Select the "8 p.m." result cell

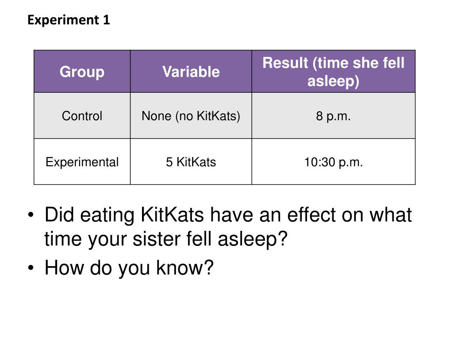click(x=333, y=116)
